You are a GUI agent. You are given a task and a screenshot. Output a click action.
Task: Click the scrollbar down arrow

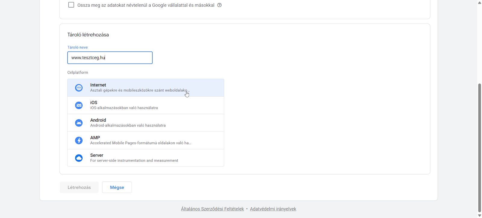480,216
